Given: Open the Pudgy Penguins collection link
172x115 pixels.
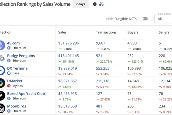Looking at the screenshot, I should click(x=21, y=56).
